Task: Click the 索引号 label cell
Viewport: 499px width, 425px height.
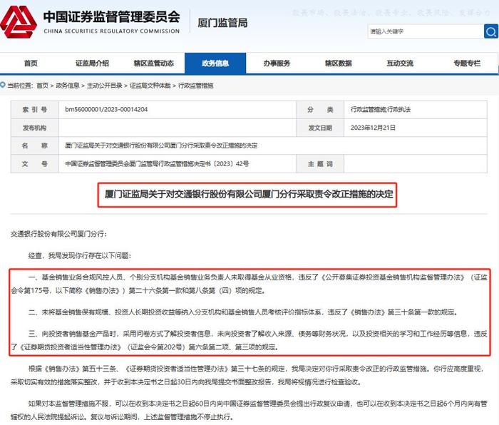Action: pyautogui.click(x=35, y=110)
